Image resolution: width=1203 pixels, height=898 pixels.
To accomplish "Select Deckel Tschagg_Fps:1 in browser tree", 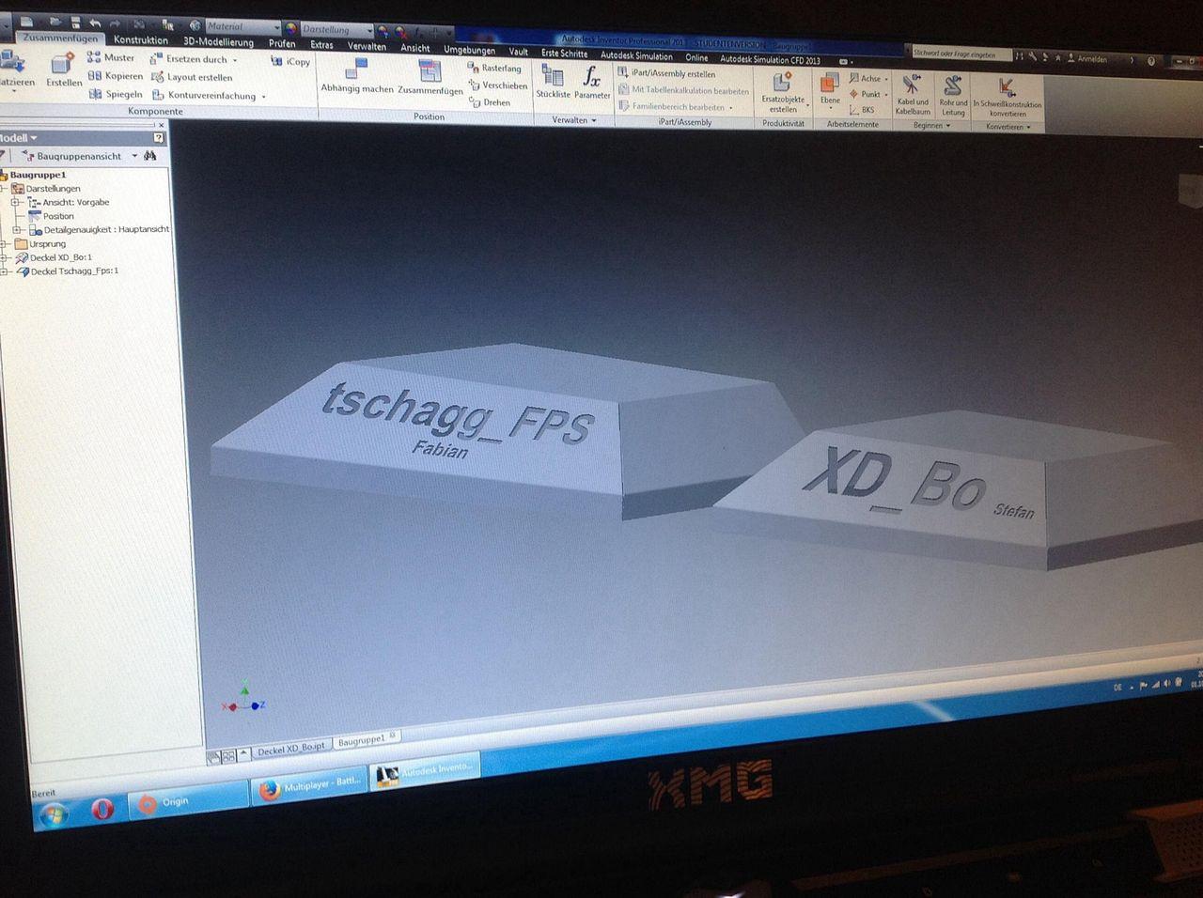I will pos(74,271).
